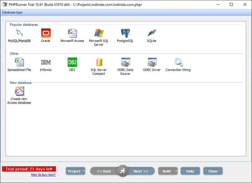Screen dimensions: 252x183
Task: Pick the Spreadsheet File icon
Action: [19, 62]
